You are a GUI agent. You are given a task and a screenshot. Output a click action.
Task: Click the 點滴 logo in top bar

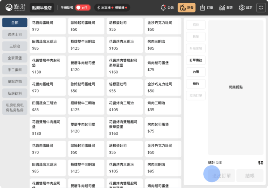point(14,8)
